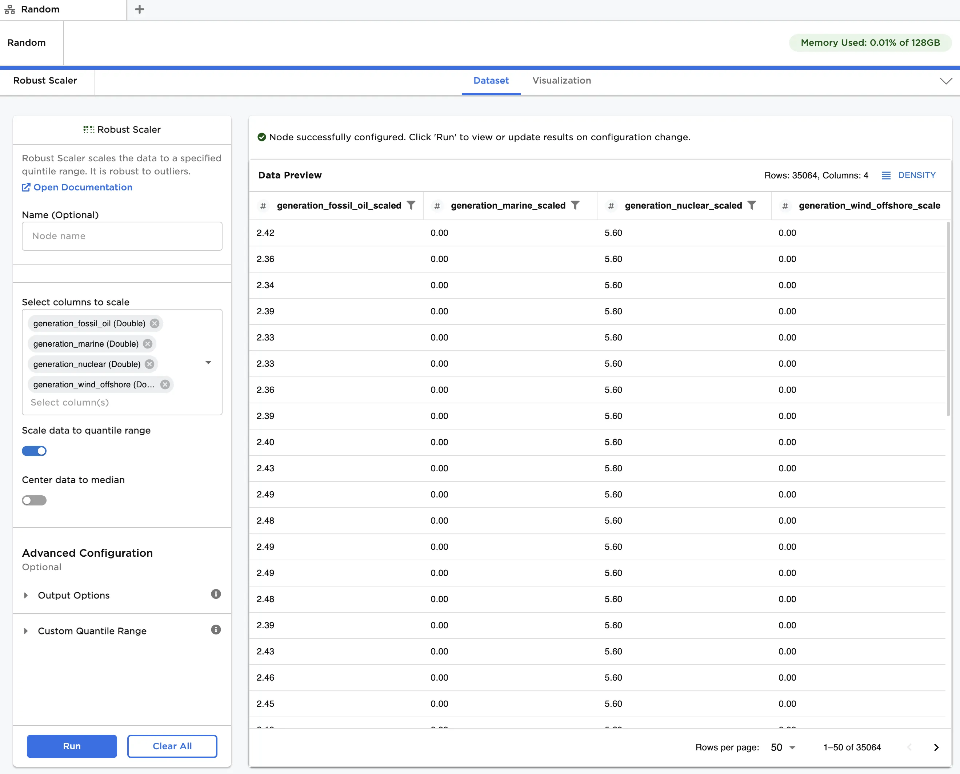Open filter for generation_nuclear_scaled column
This screenshot has width=960, height=774.
tap(752, 205)
